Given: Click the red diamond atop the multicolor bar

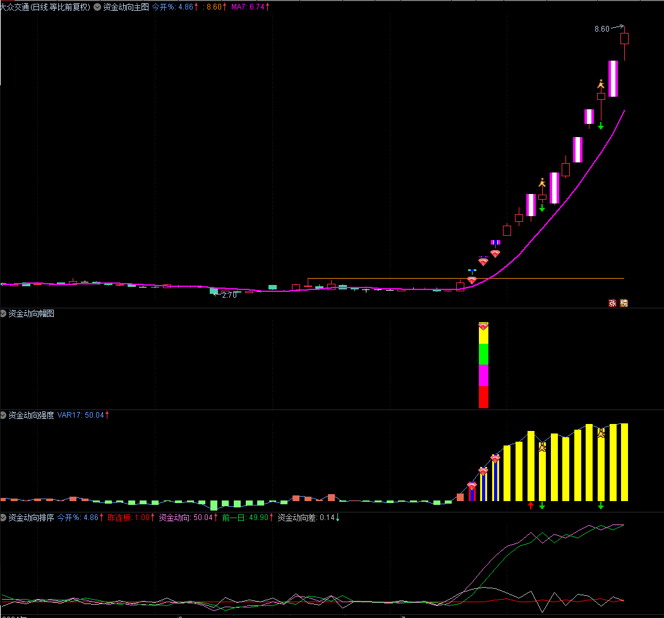Looking at the screenshot, I should coord(483,327).
